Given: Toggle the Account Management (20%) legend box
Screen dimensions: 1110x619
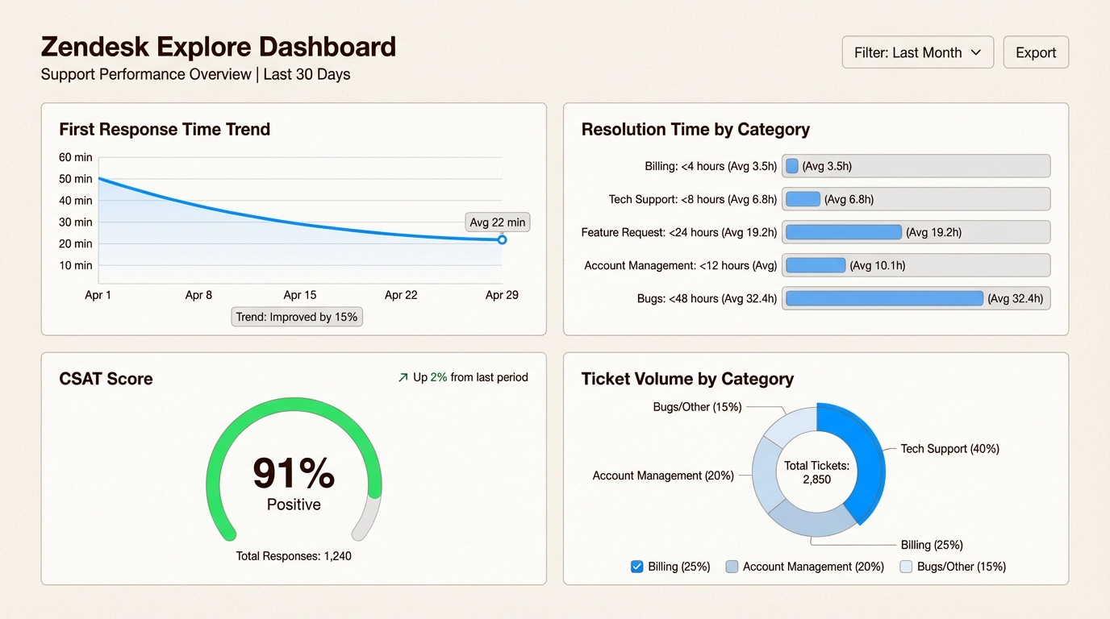Looking at the screenshot, I should click(x=732, y=567).
